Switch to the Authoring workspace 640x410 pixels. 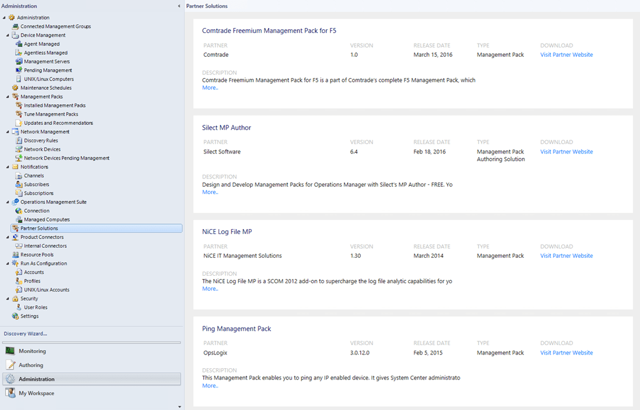[92, 365]
